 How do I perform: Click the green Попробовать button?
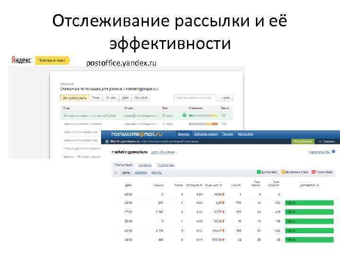tap(303, 141)
